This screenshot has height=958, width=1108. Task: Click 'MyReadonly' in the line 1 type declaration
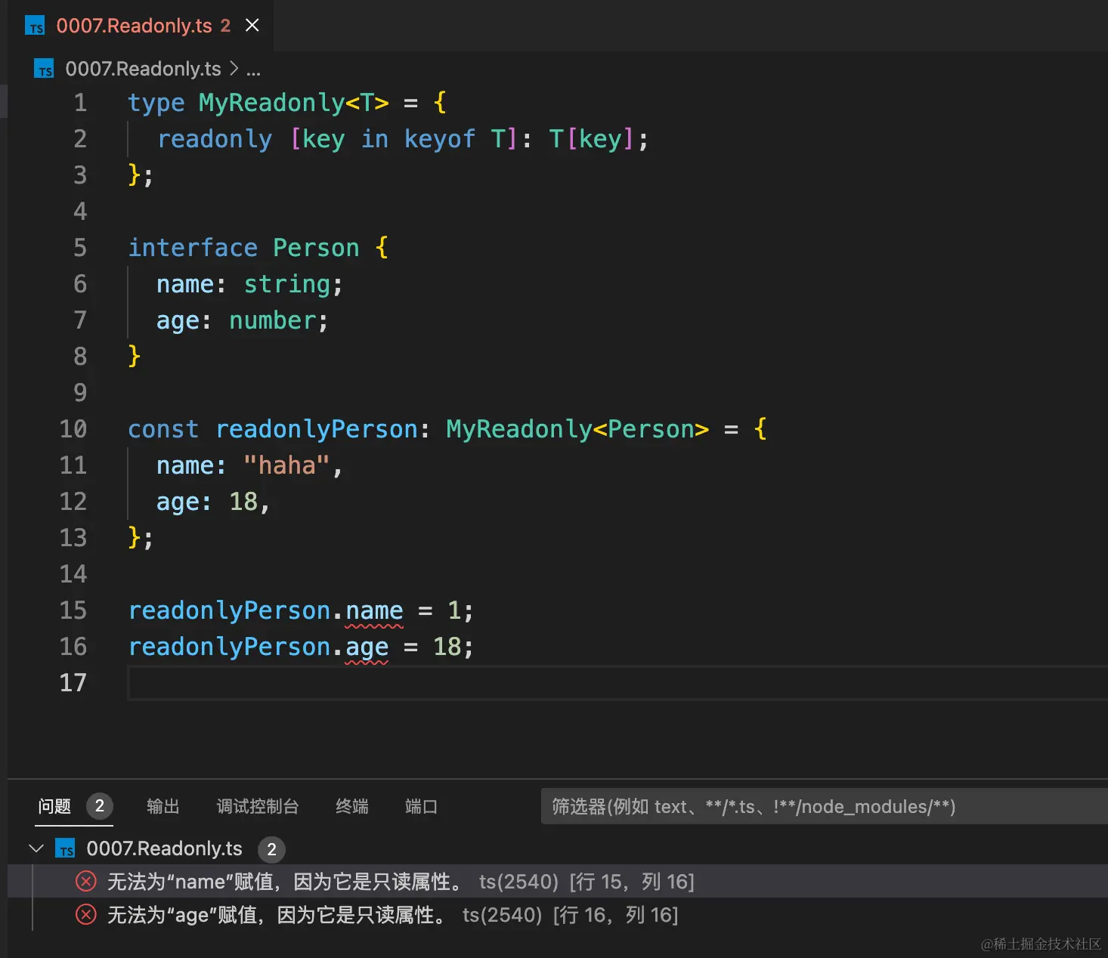[x=271, y=103]
